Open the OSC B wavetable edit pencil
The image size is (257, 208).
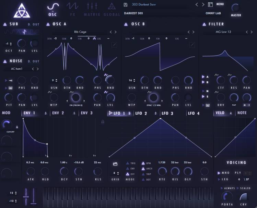192,45
